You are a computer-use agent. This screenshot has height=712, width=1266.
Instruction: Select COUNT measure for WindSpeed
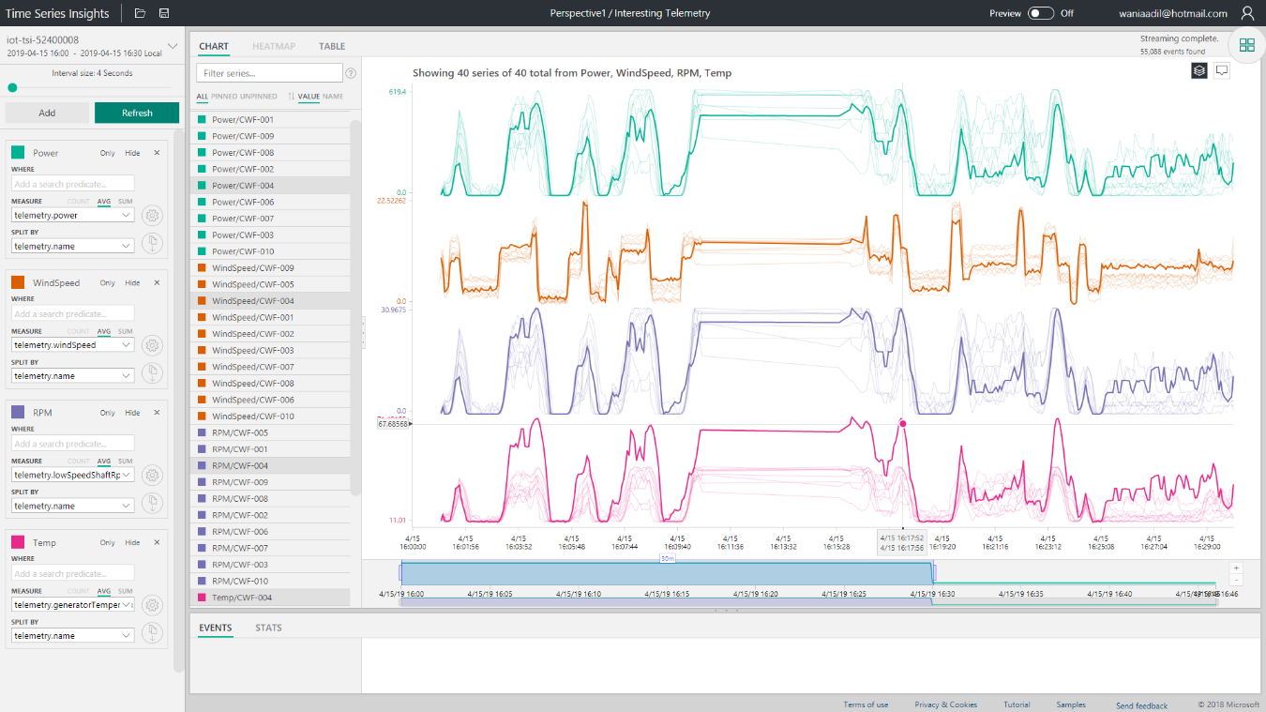click(x=79, y=331)
